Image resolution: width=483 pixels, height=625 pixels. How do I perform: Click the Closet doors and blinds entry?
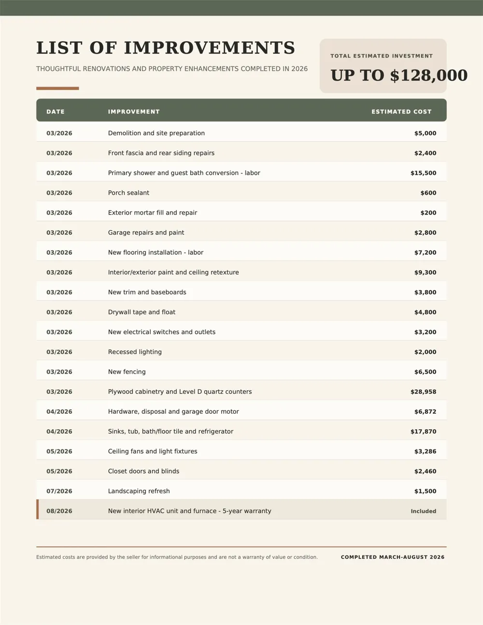(143, 471)
